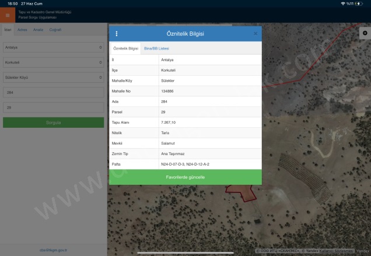371x256 pixels.
Task: Click the Favorilerde güncelle button
Action: click(185, 177)
